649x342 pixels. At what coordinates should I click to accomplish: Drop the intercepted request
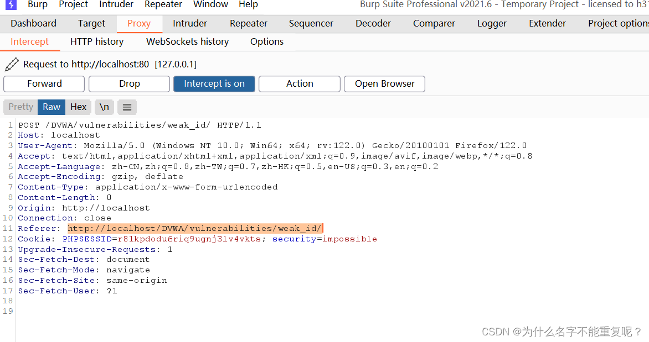(x=129, y=84)
